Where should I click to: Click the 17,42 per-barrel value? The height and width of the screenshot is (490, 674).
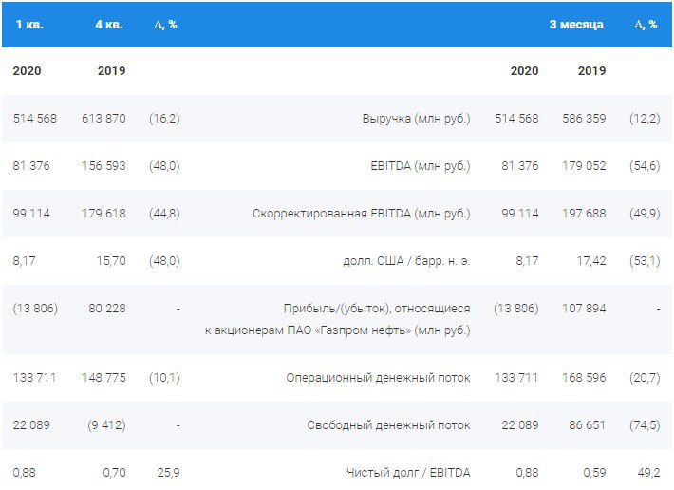591,261
